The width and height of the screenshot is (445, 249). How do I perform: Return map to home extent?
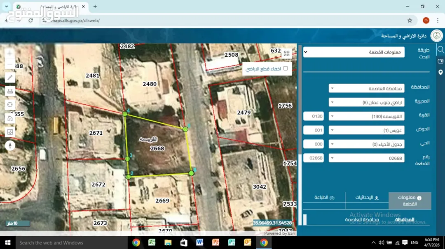point(10,118)
